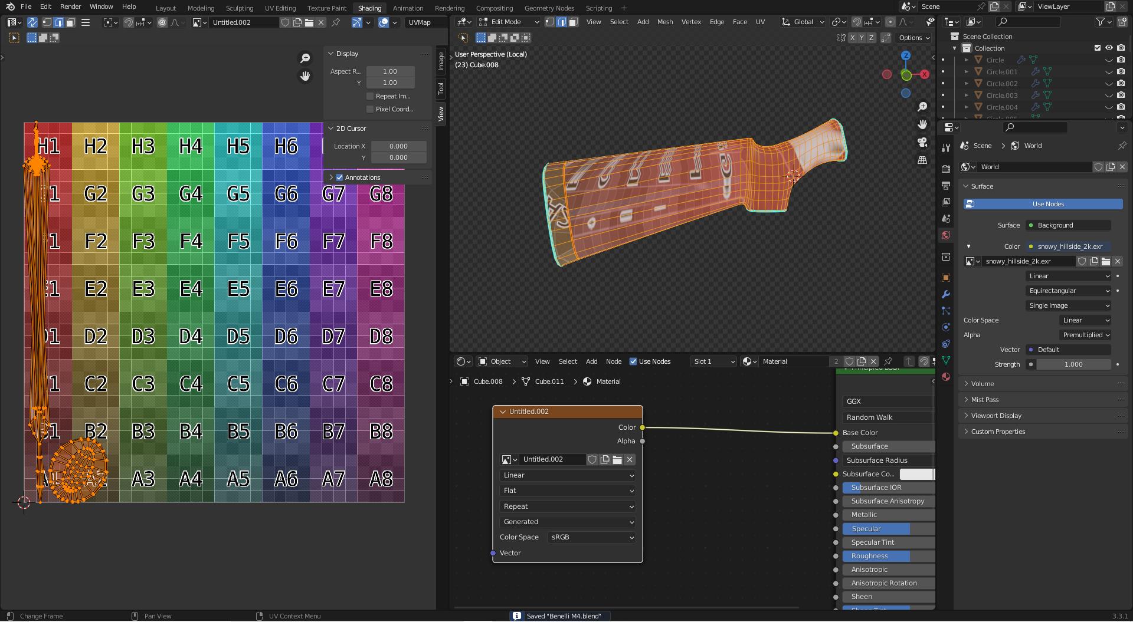Click the Random Walk subsurface method button
Screen dimensions: 1133x622
coord(888,417)
